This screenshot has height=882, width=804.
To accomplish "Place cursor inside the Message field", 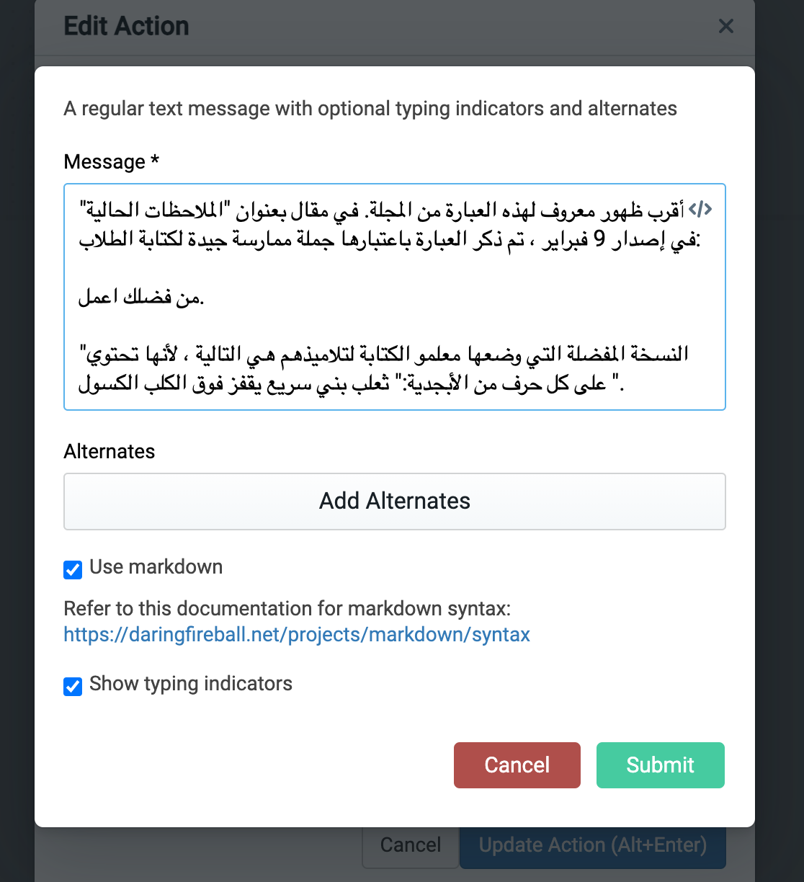I will tap(394, 295).
